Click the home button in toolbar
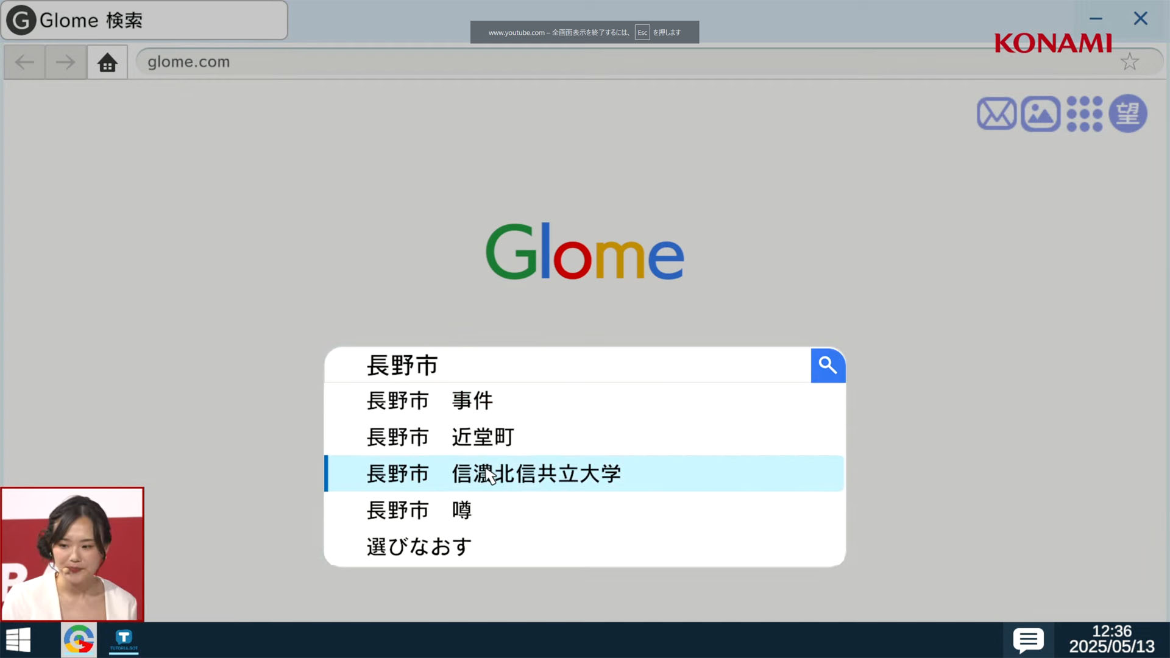 tap(107, 62)
